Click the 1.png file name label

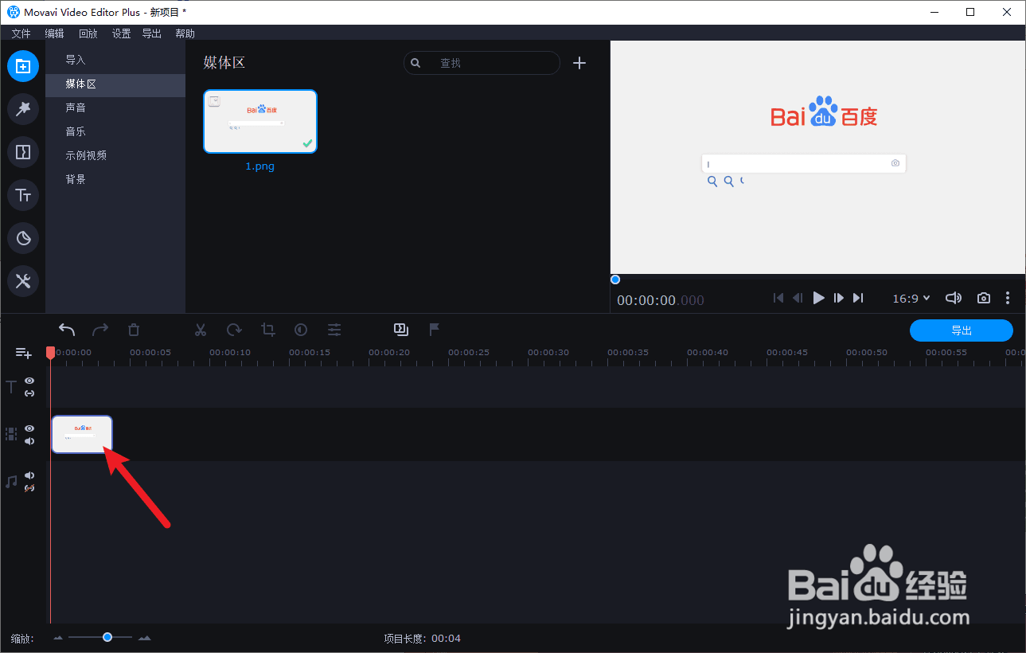tap(260, 166)
